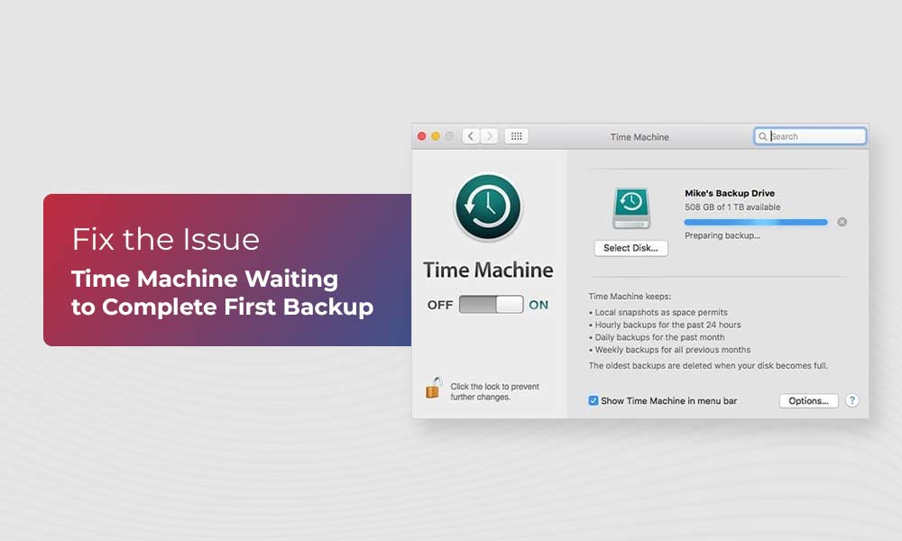Minimize the window with the yellow button
The width and height of the screenshot is (902, 541).
tap(436, 136)
